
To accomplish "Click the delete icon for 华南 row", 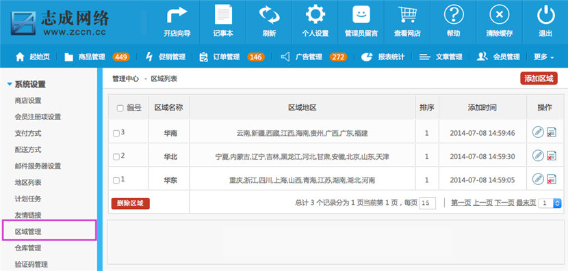I will tap(552, 132).
